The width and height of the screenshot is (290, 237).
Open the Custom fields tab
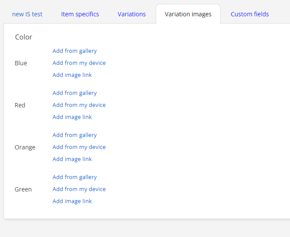tap(250, 14)
